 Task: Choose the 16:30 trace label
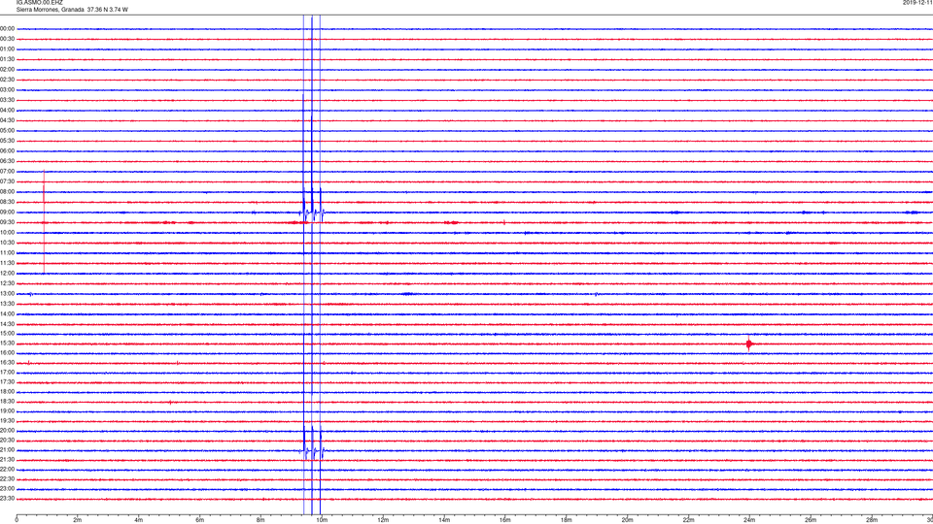(x=7, y=362)
